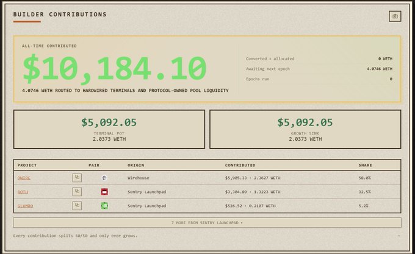Image resolution: width=415 pixels, height=254 pixels.
Task: Copy the QWIRE project address
Action: point(77,178)
